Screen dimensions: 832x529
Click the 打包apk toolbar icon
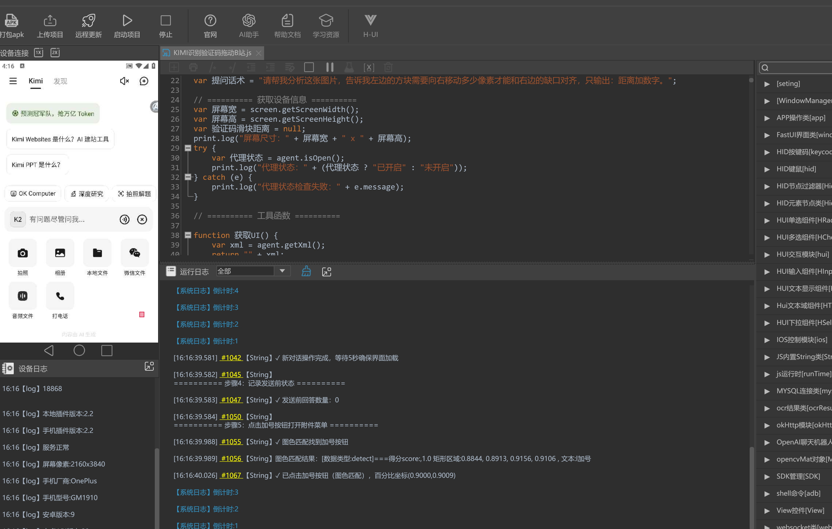(x=11, y=20)
